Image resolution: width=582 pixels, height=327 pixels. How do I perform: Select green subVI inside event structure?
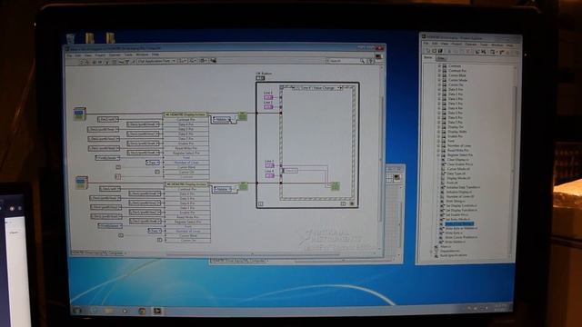click(x=336, y=185)
